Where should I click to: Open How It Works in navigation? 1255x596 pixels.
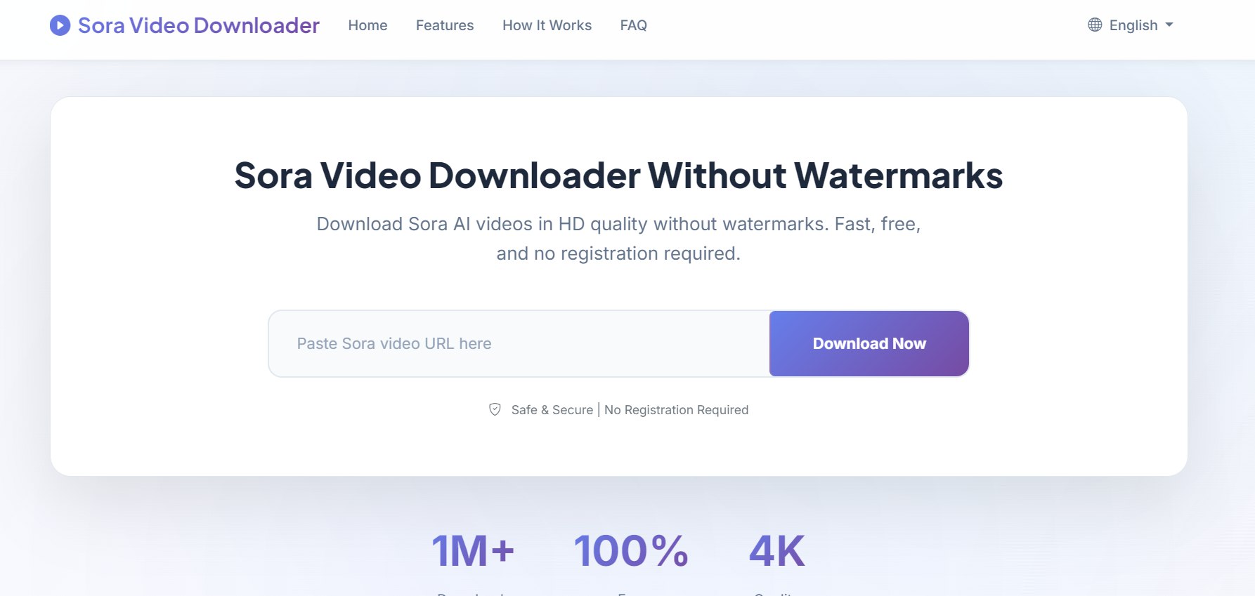click(547, 25)
